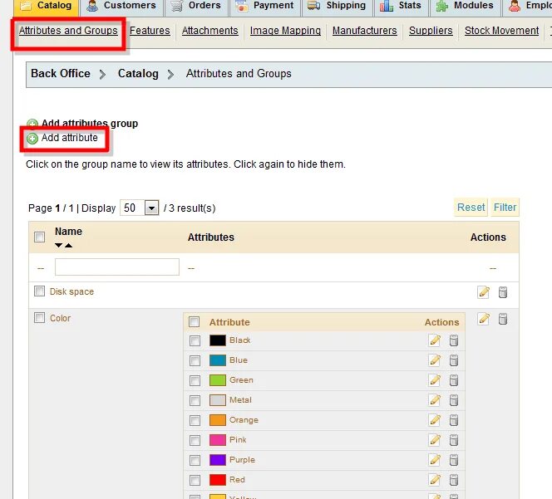Delete the Orange attribute

tap(454, 420)
